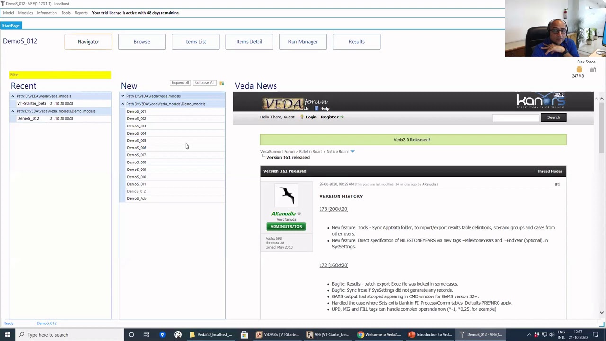
Task: Click the Veda News scrollbar up arrow
Action: click(x=602, y=99)
